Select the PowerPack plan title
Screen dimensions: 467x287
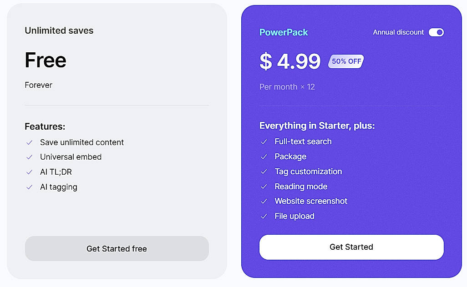284,32
